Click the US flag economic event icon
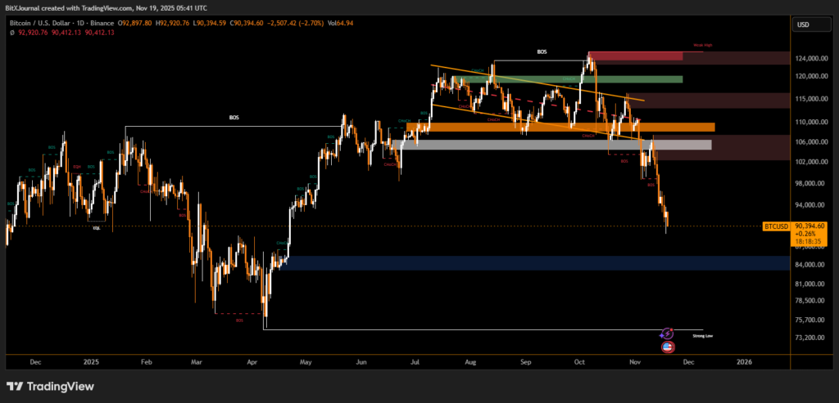 point(667,347)
